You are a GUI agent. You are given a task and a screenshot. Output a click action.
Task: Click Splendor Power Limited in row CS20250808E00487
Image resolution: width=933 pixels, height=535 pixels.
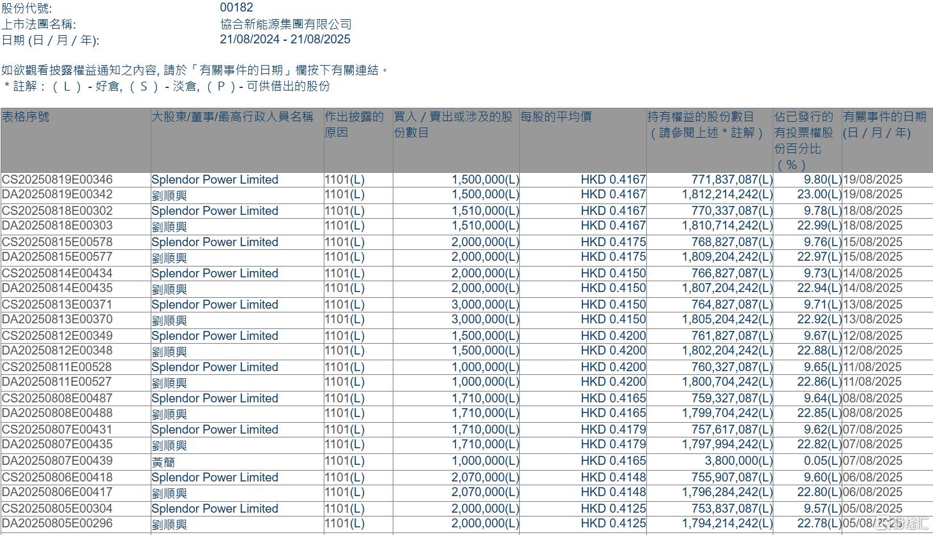(x=215, y=399)
